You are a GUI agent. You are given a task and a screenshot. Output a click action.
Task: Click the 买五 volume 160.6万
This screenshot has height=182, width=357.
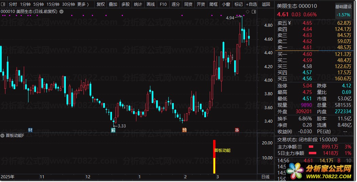(343, 79)
